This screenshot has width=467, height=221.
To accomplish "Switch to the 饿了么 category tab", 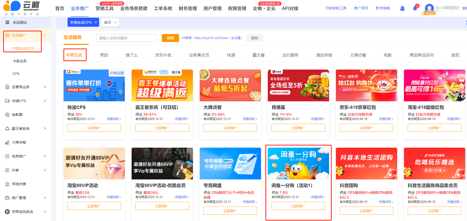I will click(x=132, y=55).
